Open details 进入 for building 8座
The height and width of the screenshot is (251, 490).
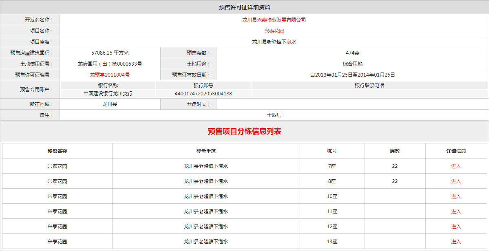click(456, 181)
